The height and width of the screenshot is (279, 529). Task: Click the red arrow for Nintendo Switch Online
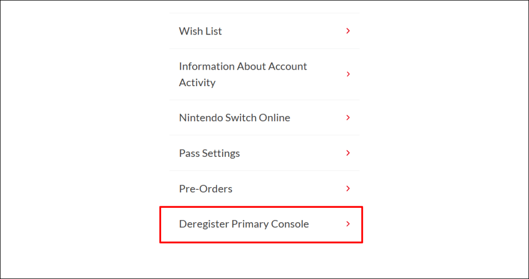(348, 118)
